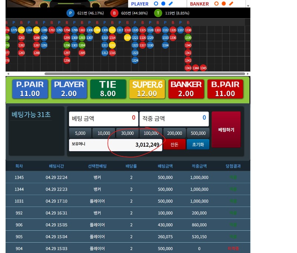Add the 5,000 chip amount
Image resolution: width=297 pixels, height=253 pixels.
(x=80, y=133)
